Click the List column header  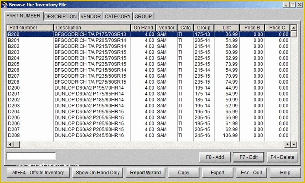pyautogui.click(x=227, y=28)
